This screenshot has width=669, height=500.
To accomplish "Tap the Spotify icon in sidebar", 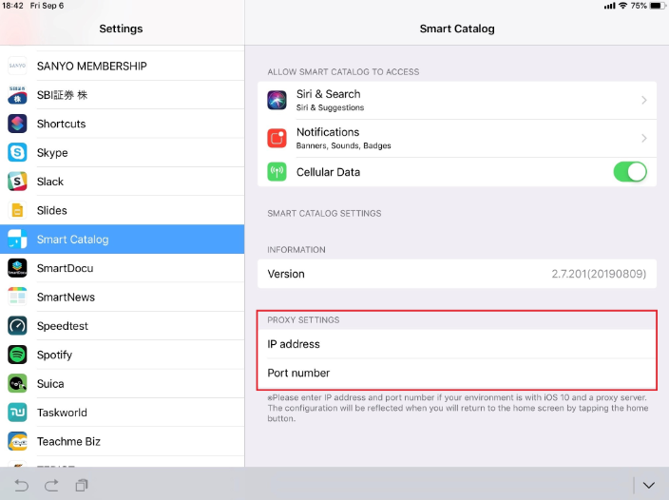I will (x=17, y=355).
